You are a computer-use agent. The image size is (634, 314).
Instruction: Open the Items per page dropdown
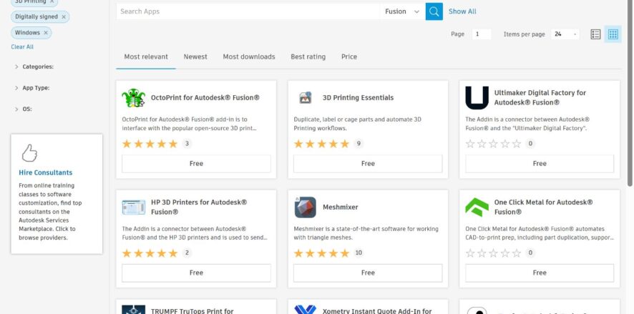click(565, 34)
